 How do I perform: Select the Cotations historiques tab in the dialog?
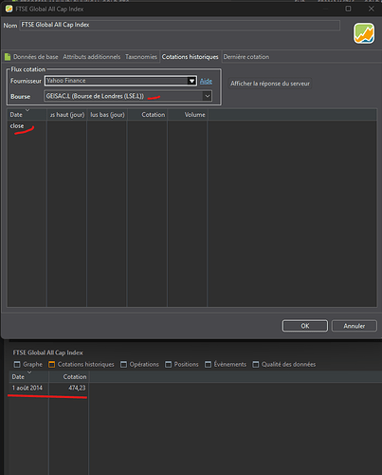pos(191,57)
